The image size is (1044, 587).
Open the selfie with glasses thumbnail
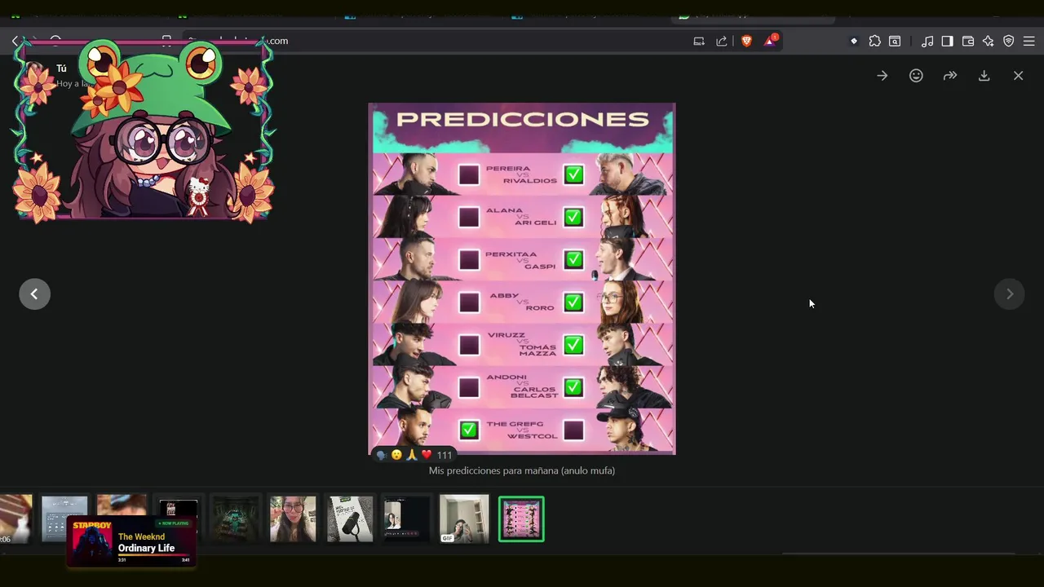coord(293,519)
